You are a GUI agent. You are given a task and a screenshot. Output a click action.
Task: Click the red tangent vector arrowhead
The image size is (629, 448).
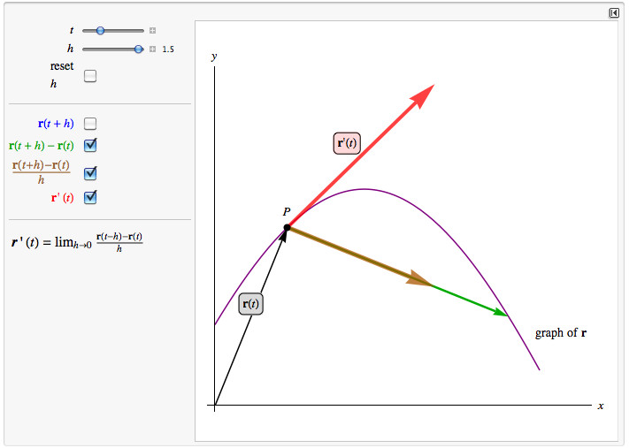tap(423, 95)
